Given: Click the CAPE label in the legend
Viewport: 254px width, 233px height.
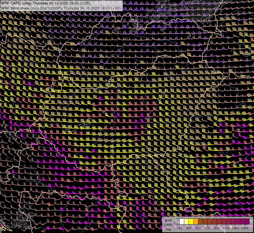Looking at the screenshot, I should [168, 225].
